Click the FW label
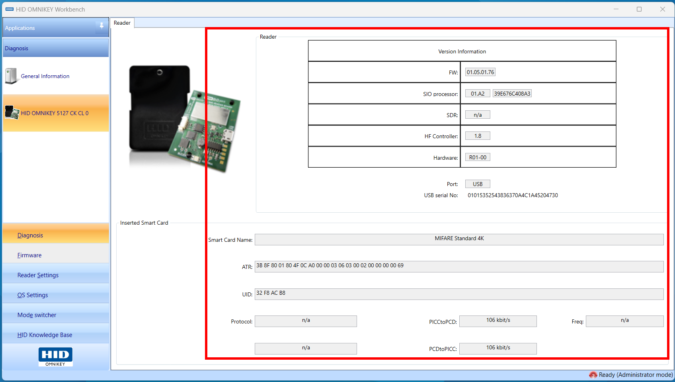The width and height of the screenshot is (675, 382). coord(453,72)
